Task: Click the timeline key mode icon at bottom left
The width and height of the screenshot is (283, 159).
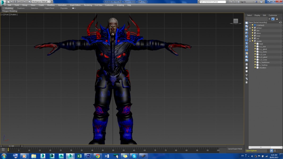Action: (3, 149)
